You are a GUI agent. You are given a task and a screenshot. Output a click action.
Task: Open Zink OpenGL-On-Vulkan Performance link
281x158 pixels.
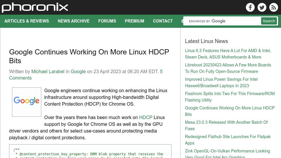[x=227, y=153]
